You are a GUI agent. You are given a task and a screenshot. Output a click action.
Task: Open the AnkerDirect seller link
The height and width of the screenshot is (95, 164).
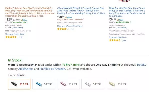coord(26,69)
